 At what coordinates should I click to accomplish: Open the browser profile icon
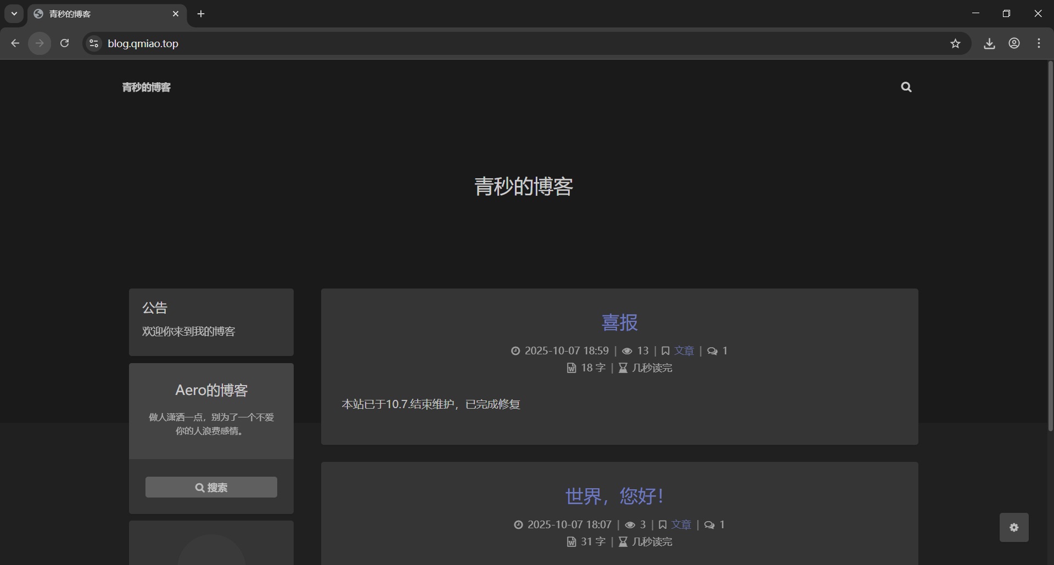pos(1014,44)
